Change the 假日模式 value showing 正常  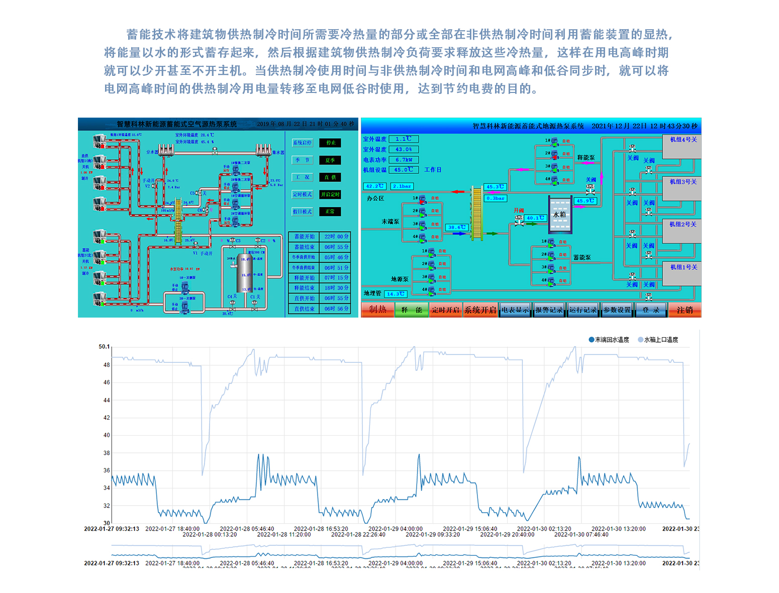point(330,212)
